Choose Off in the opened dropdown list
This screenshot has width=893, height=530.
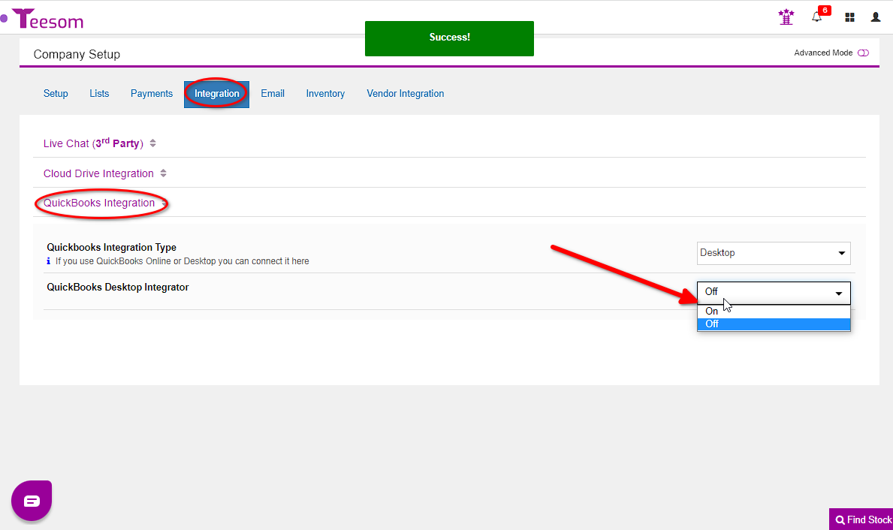[x=774, y=324]
